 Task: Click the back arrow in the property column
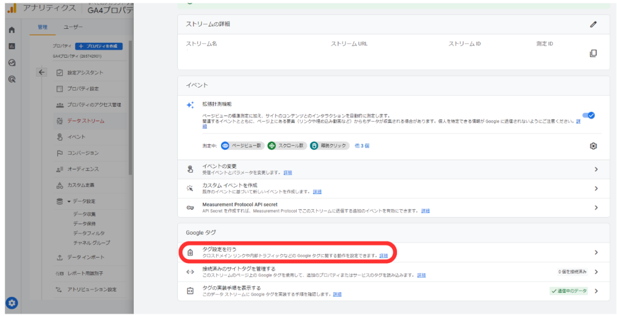coord(42,72)
